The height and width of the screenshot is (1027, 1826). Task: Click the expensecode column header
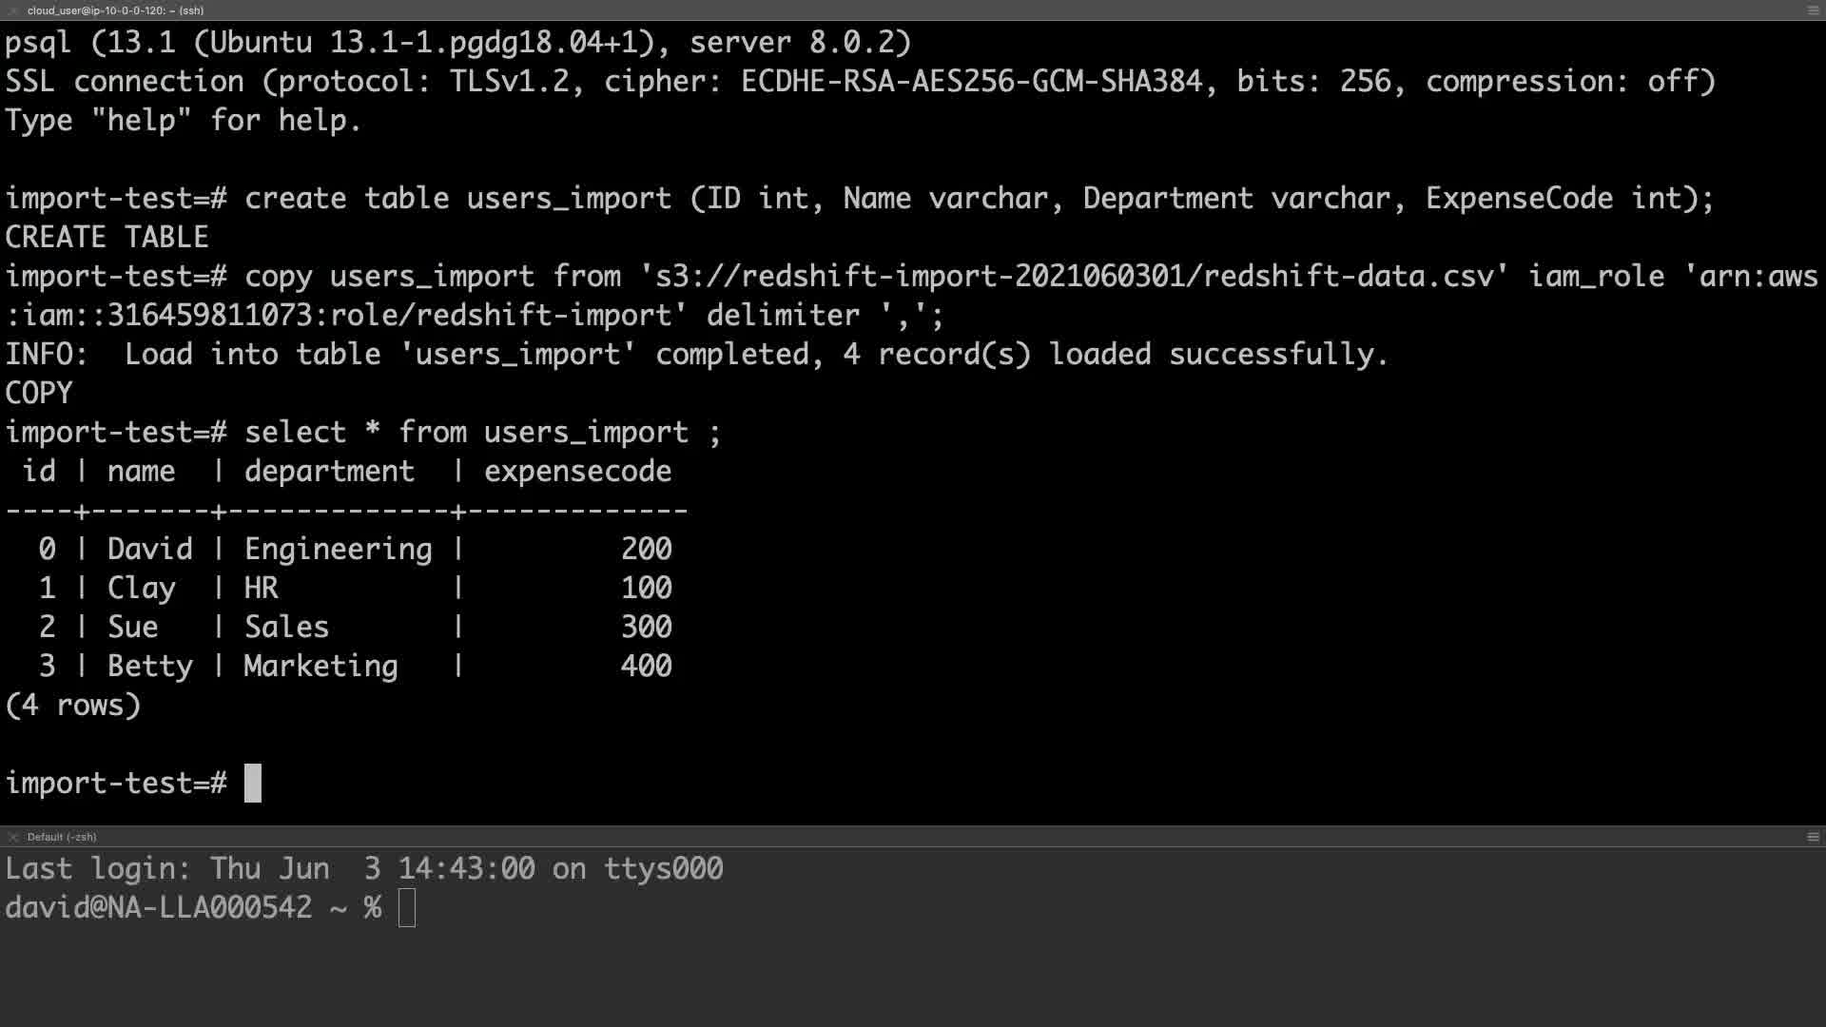tap(577, 472)
